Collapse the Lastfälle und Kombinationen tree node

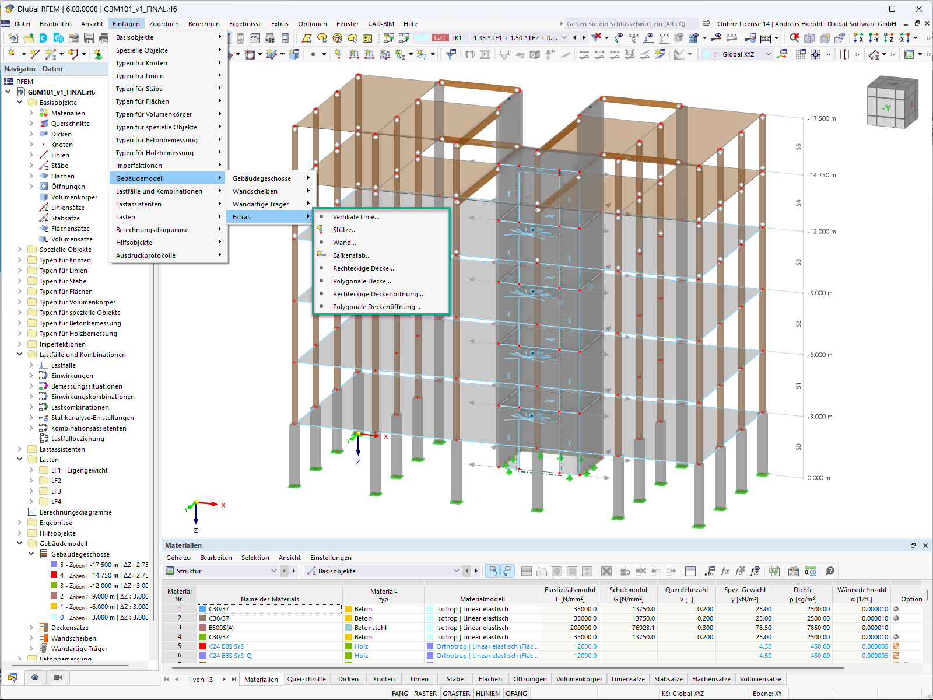point(20,355)
